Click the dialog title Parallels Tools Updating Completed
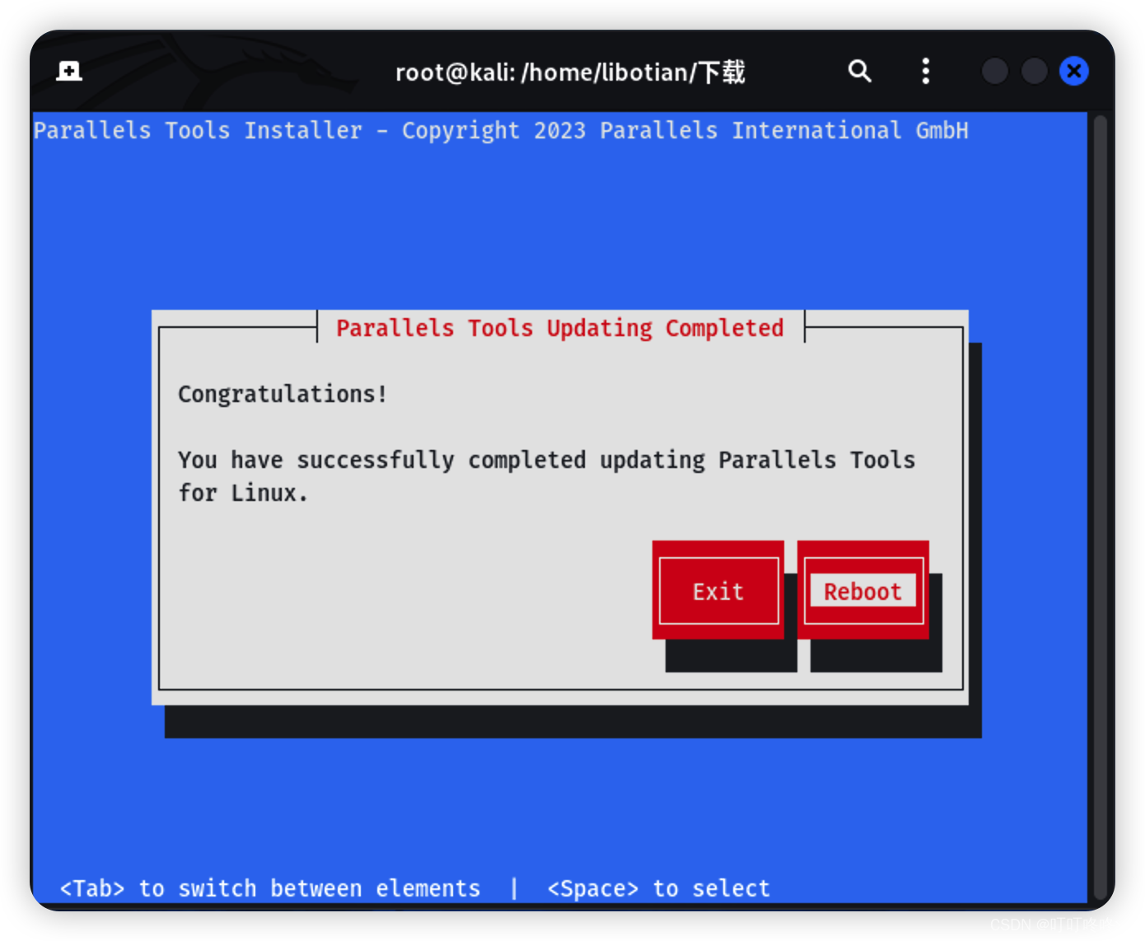 tap(559, 327)
